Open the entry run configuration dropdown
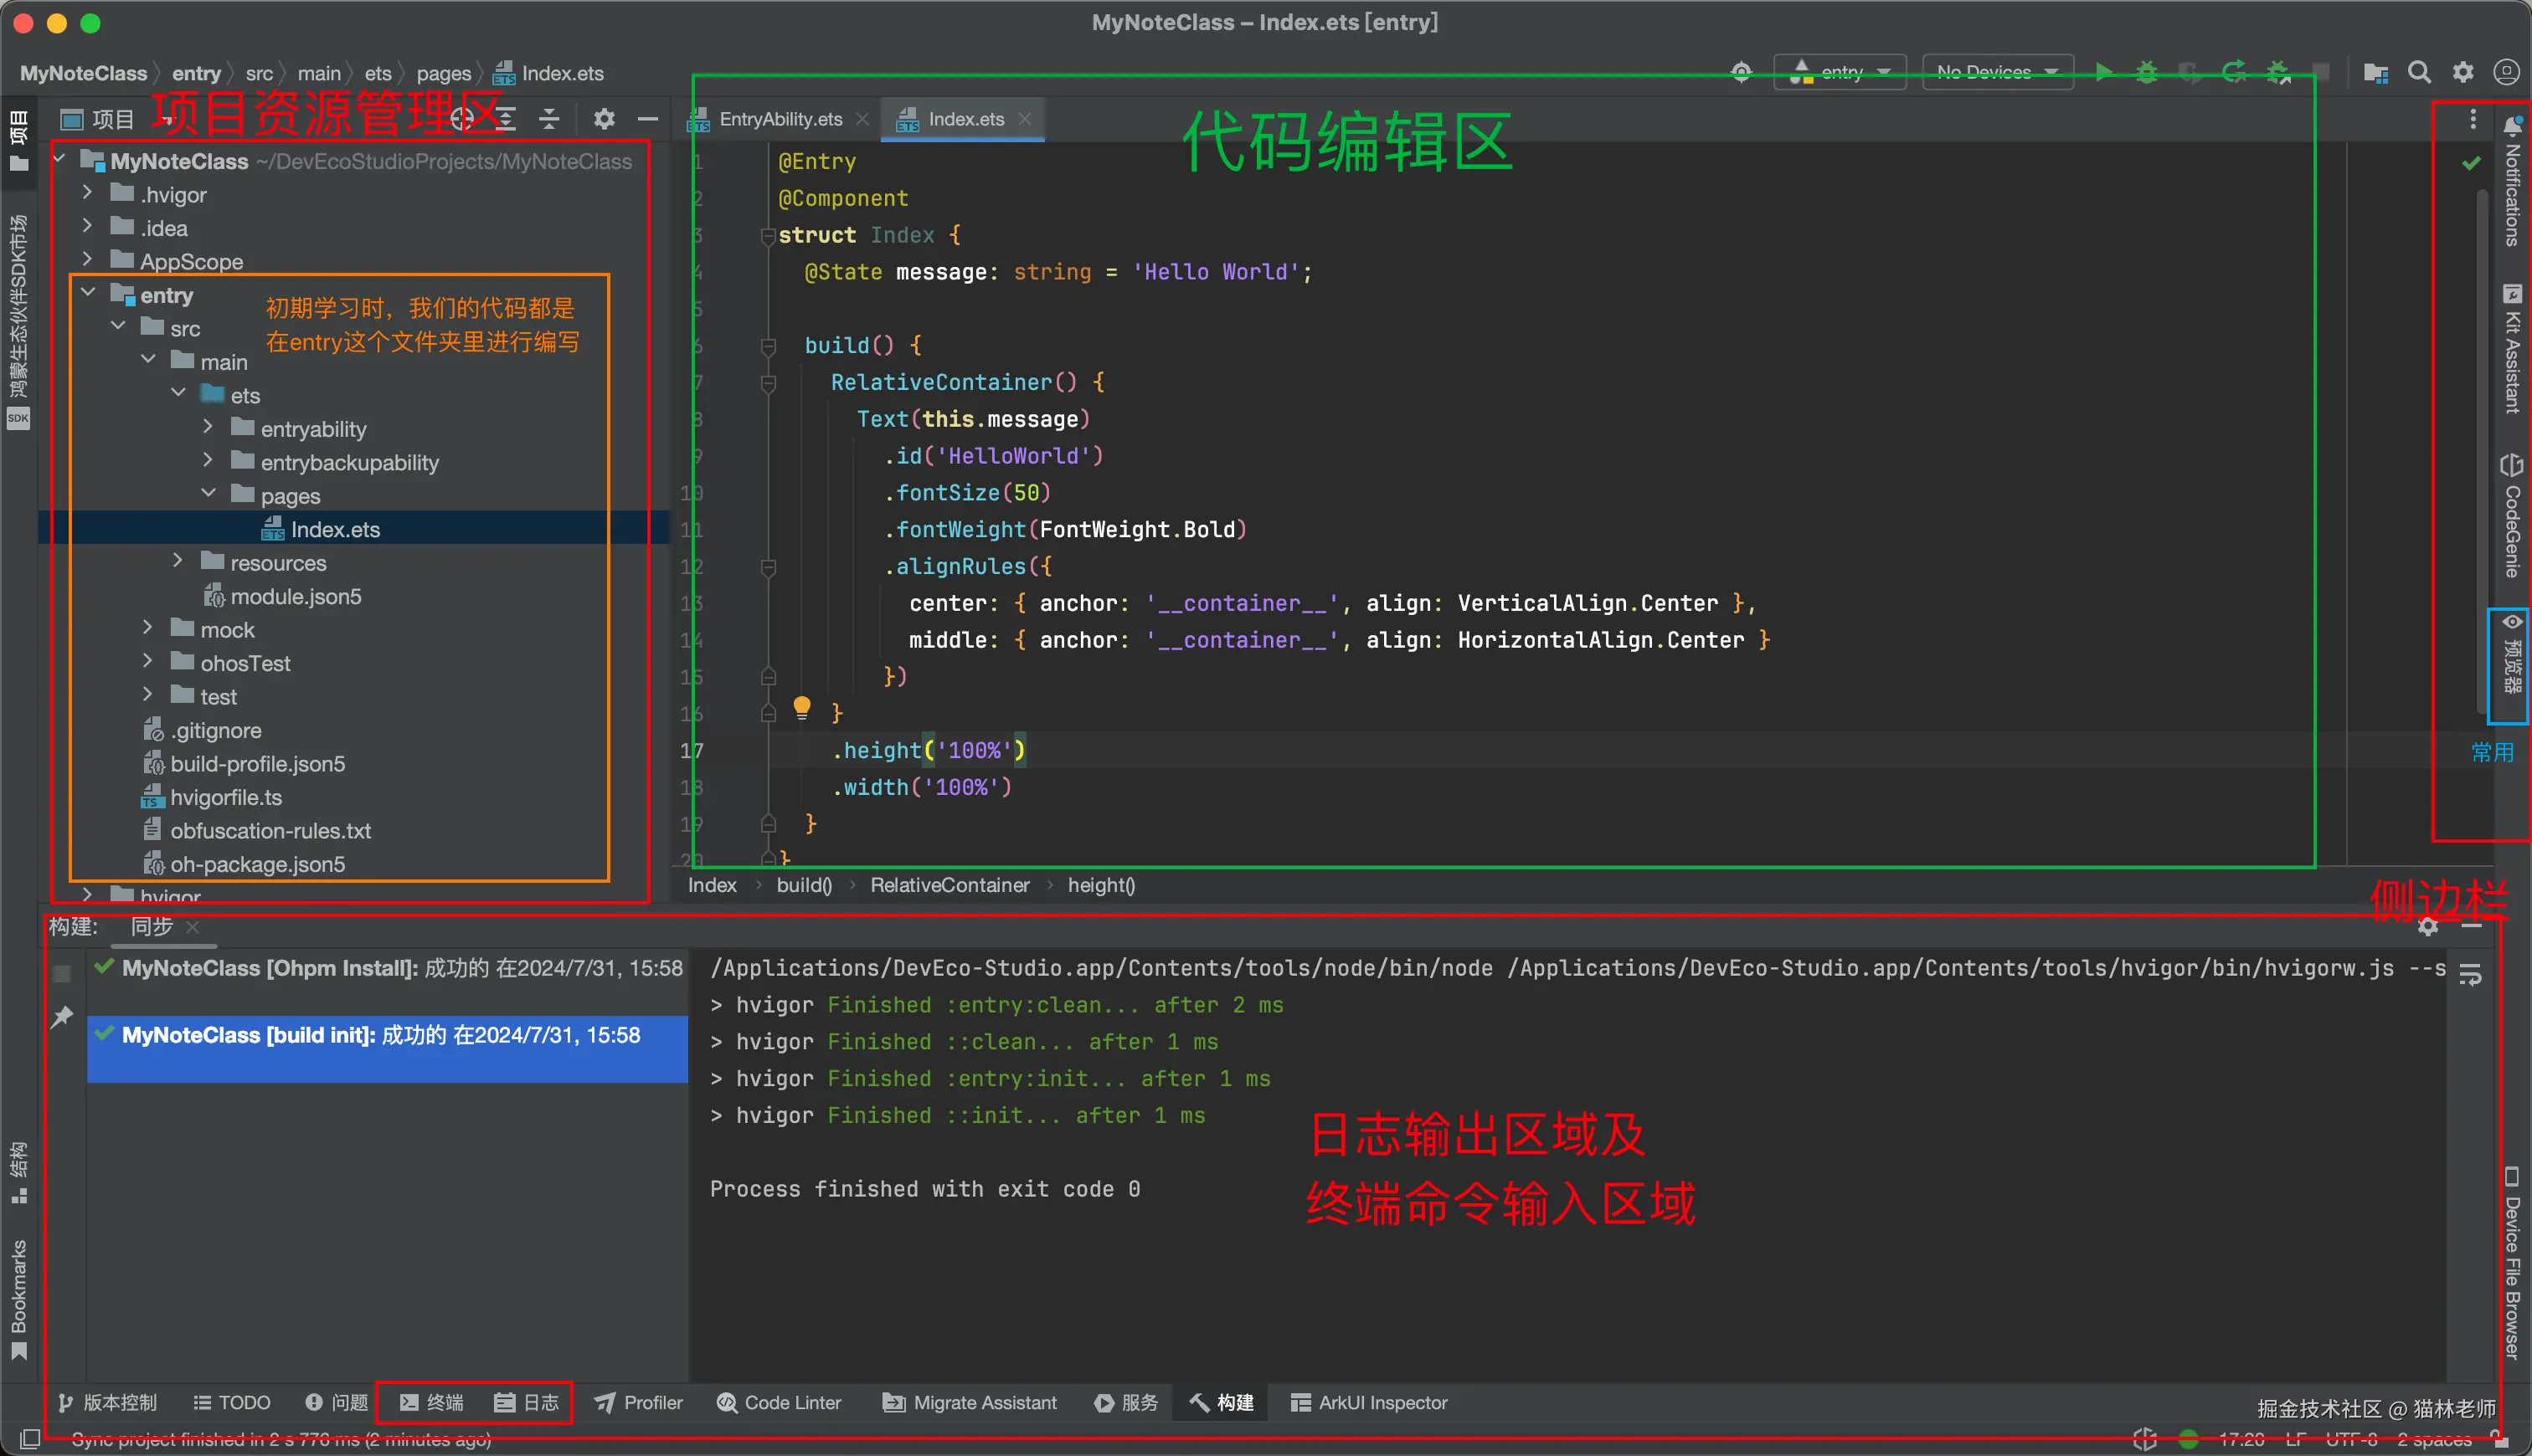This screenshot has height=1456, width=2532. pos(1840,72)
